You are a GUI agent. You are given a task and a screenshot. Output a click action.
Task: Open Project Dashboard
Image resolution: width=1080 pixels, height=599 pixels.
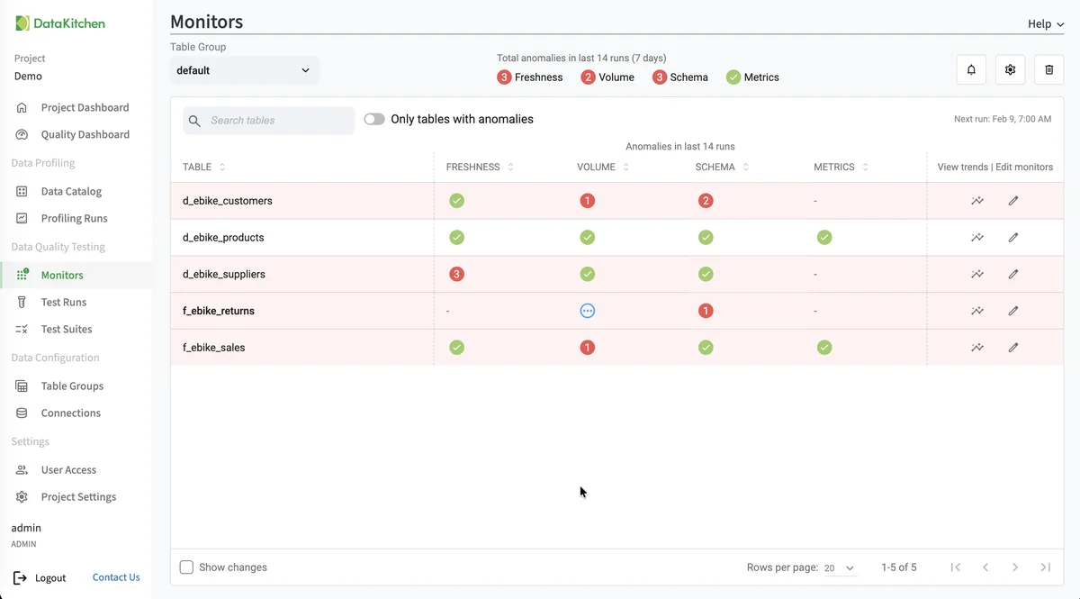point(79,106)
